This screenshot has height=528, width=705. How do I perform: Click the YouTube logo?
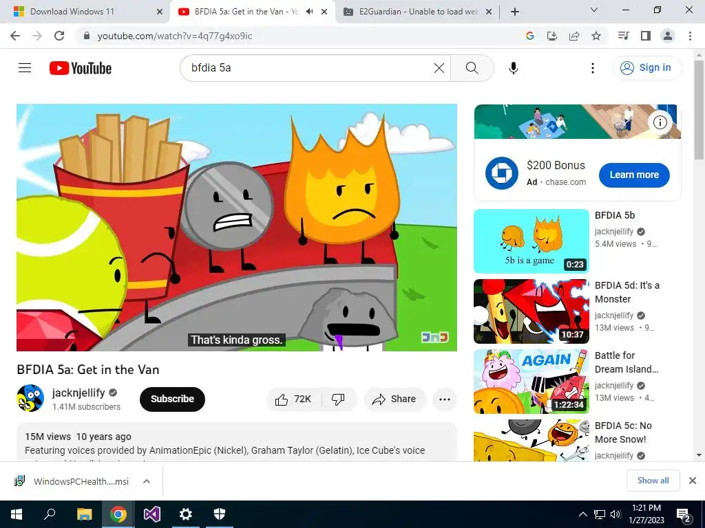81,68
